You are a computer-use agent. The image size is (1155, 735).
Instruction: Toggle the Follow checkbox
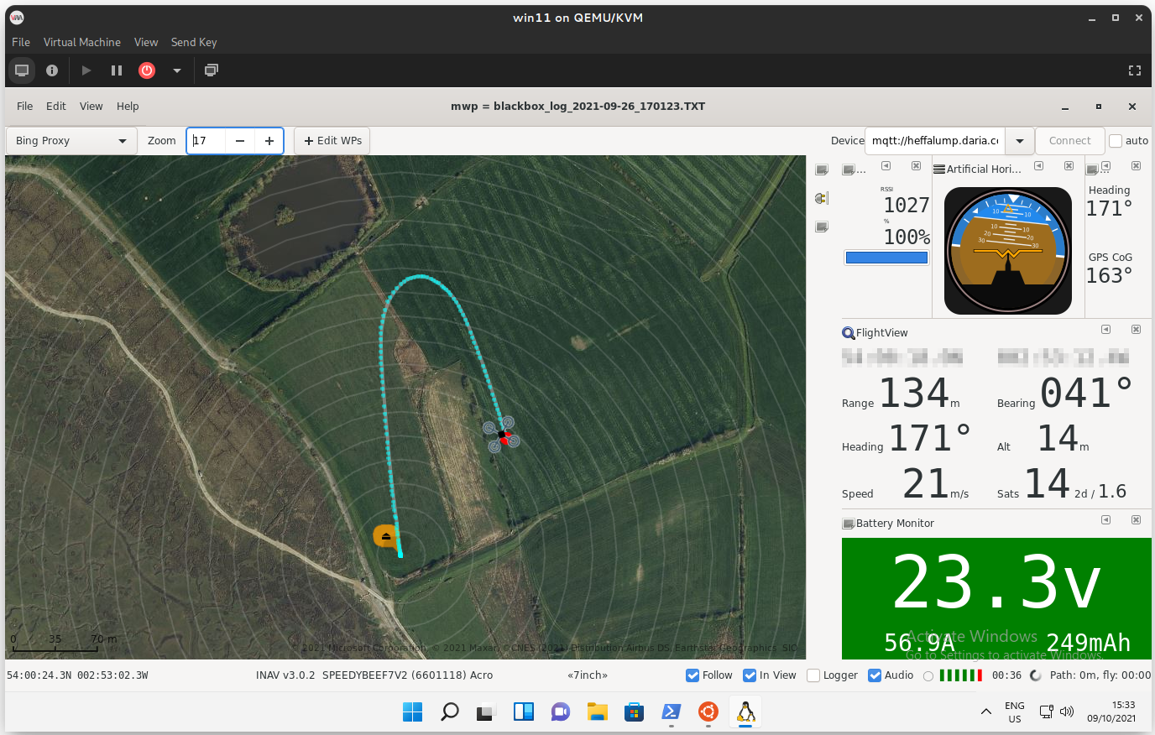click(x=692, y=675)
